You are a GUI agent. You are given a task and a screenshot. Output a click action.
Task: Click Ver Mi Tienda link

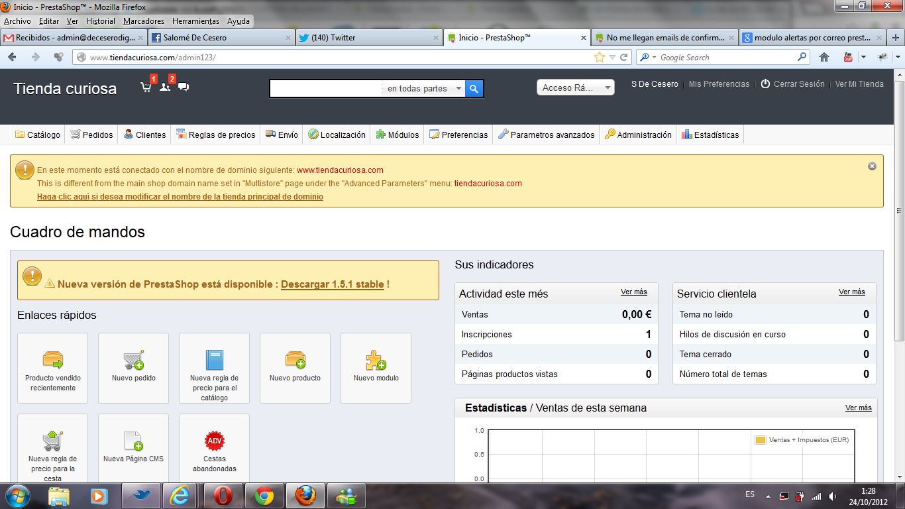[x=859, y=84]
